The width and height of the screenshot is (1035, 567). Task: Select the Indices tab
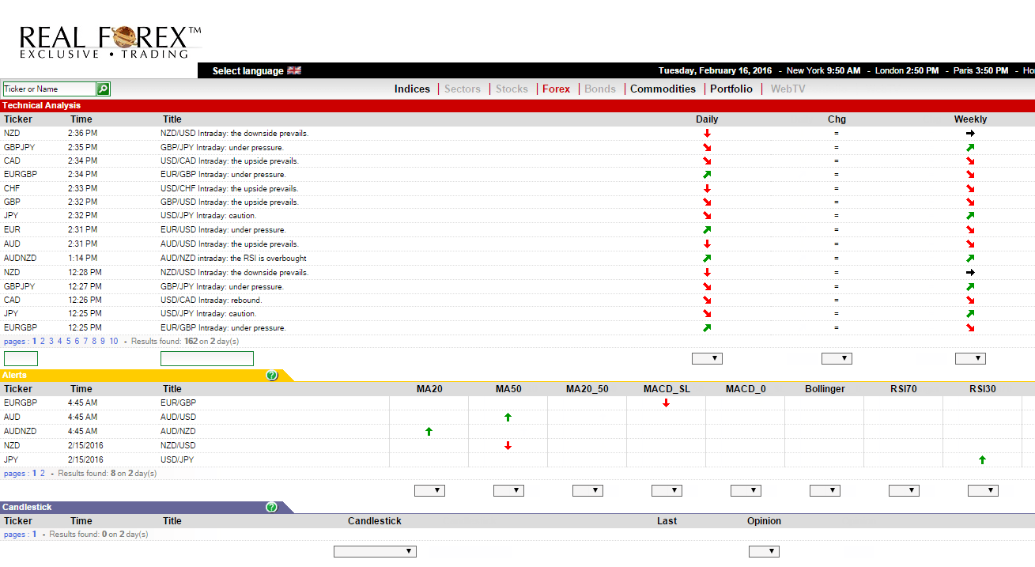412,89
